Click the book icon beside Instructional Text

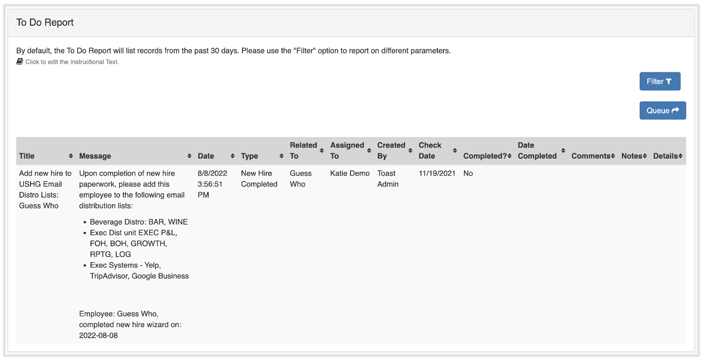pyautogui.click(x=20, y=61)
